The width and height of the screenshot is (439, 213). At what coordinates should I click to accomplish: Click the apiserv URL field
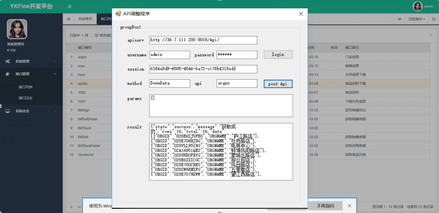(203, 40)
